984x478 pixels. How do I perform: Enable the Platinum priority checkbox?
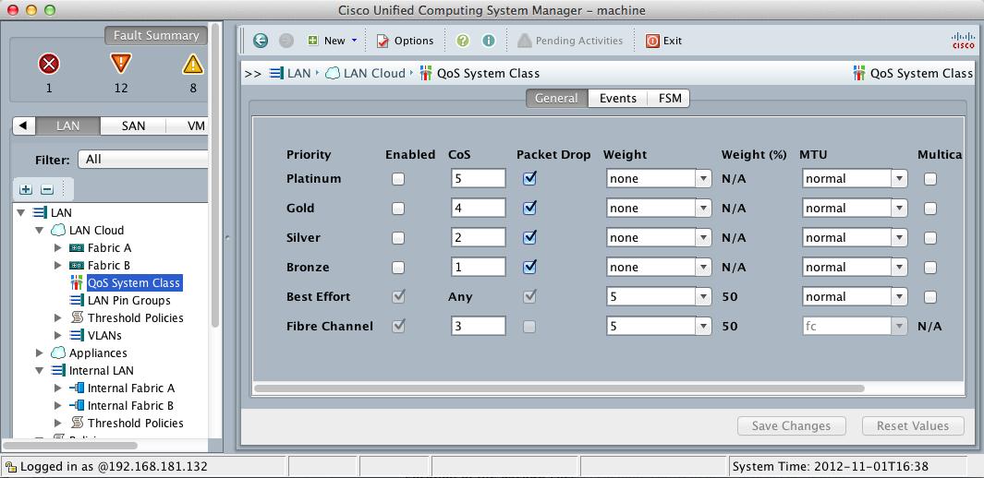(x=398, y=179)
